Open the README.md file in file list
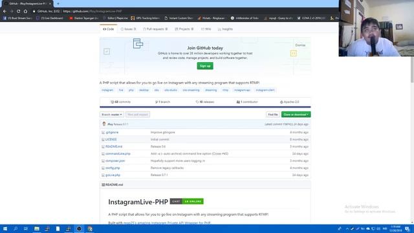 point(114,147)
